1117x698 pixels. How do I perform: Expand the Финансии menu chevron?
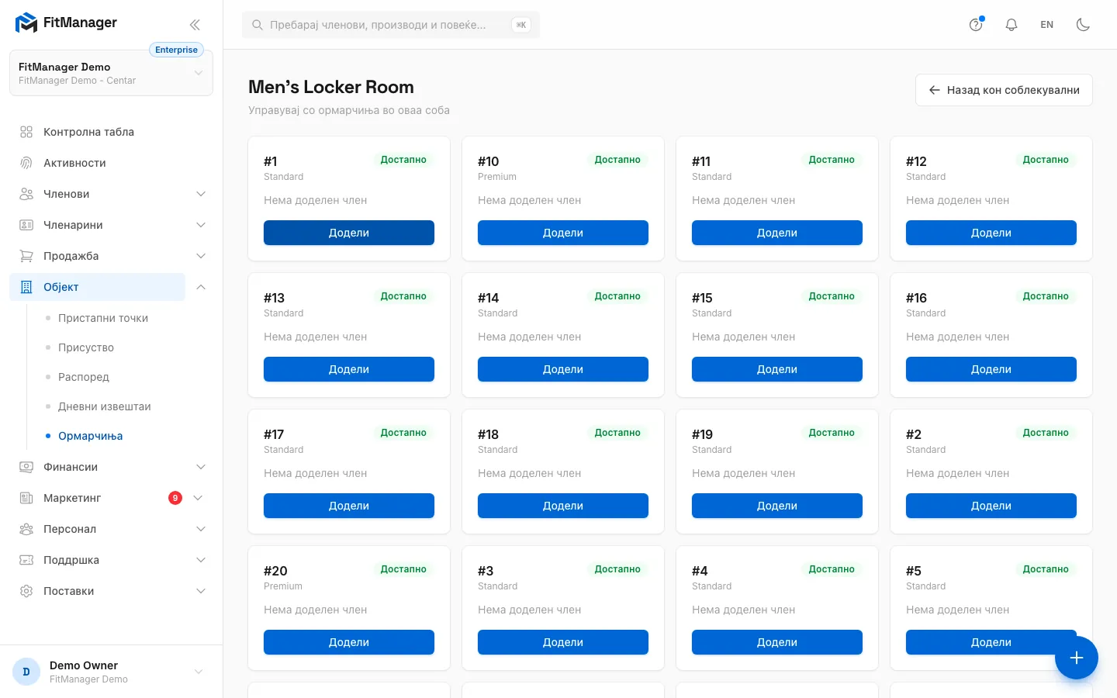point(201,467)
